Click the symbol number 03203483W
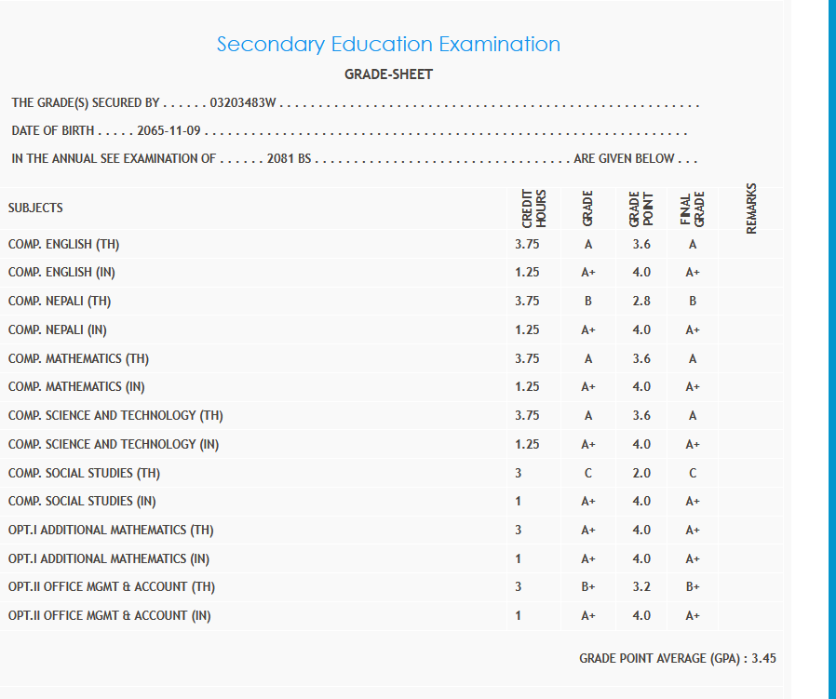Viewport: 836px width, 699px height. click(244, 102)
